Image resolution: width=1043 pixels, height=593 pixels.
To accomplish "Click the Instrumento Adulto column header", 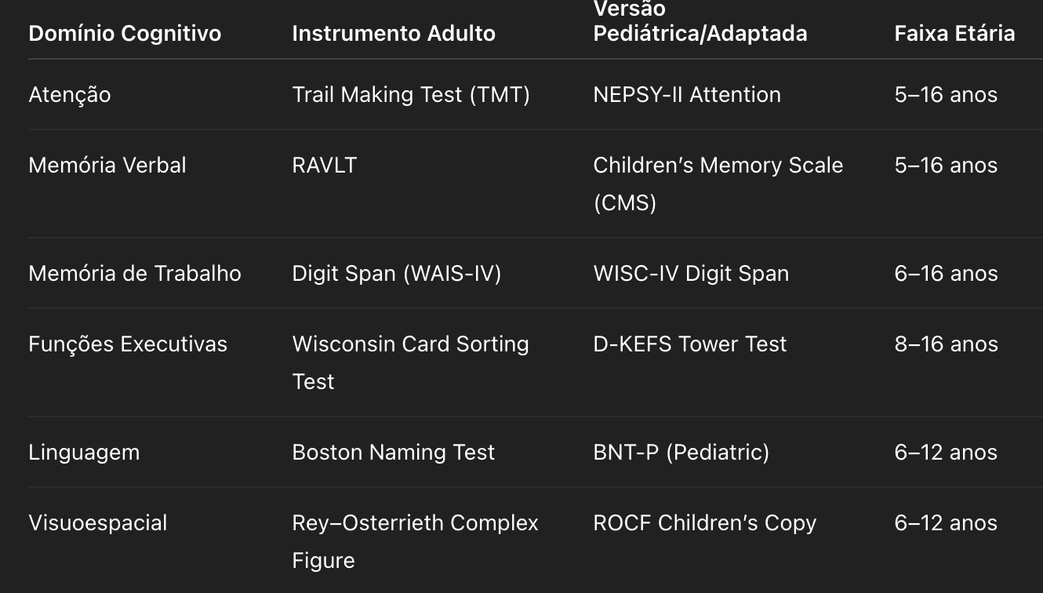I will [394, 34].
